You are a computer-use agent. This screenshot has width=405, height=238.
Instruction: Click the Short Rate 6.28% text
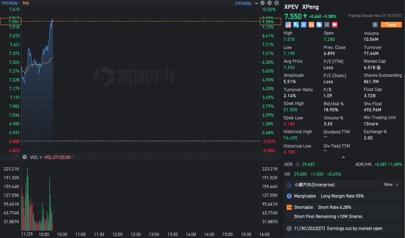coord(335,207)
